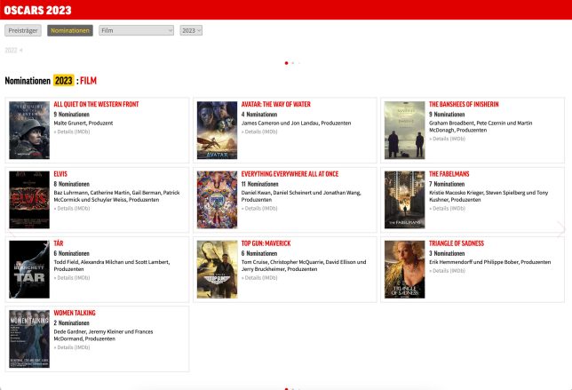Open IMDb details for Everything Everywhere All at Once
Image resolution: width=572 pixels, height=390 pixels.
tap(259, 208)
